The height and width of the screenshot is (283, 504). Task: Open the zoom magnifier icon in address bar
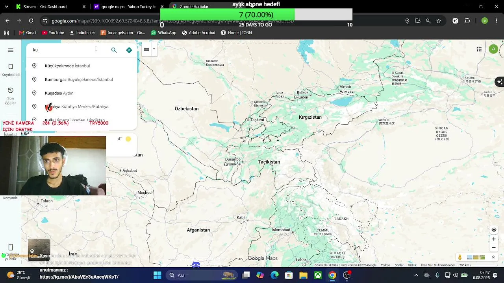pos(428,21)
